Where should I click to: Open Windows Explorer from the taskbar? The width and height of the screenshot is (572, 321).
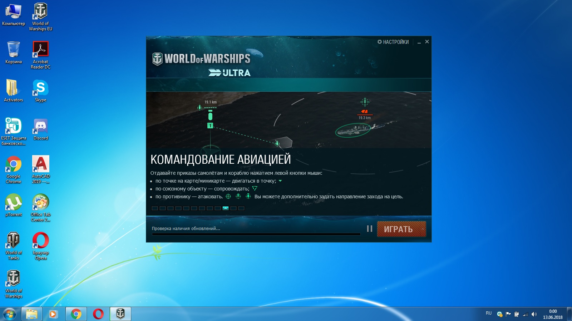pos(32,314)
